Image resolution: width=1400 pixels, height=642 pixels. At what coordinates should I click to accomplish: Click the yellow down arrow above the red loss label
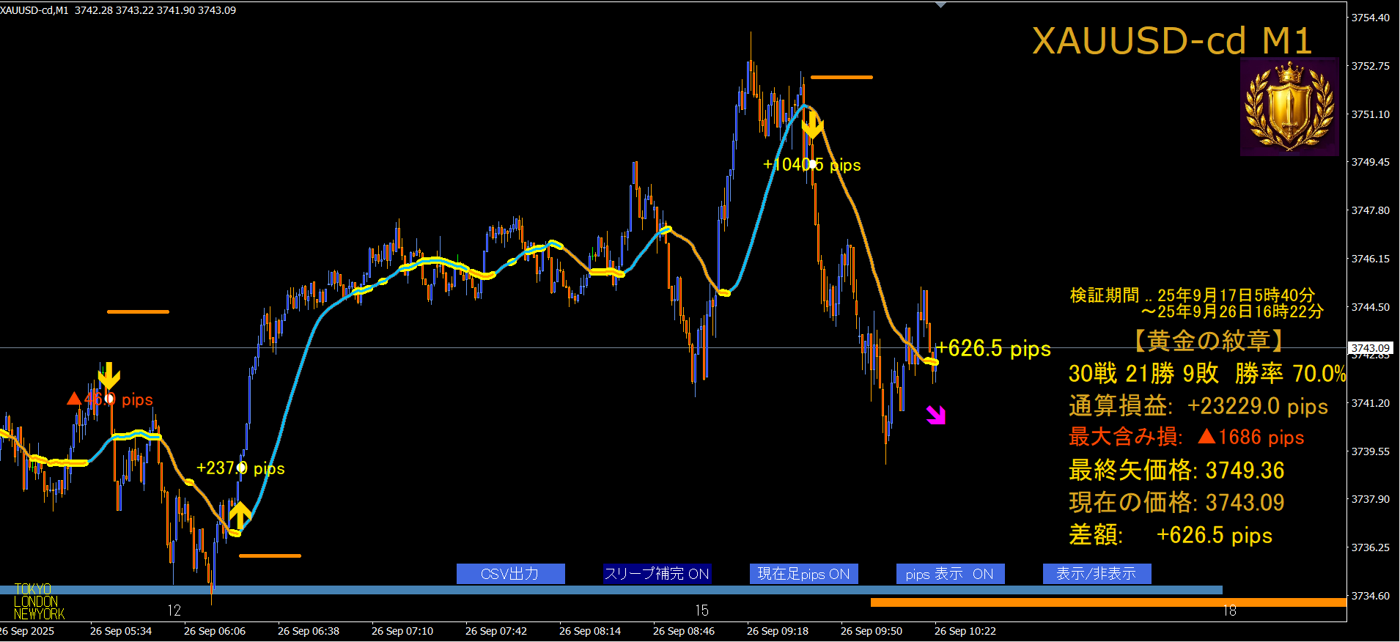pyautogui.click(x=109, y=376)
